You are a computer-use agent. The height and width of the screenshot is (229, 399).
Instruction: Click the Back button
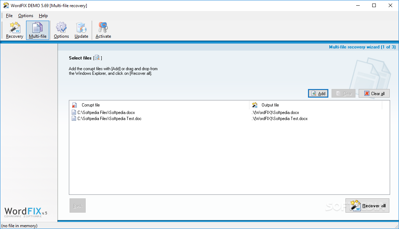(x=77, y=205)
